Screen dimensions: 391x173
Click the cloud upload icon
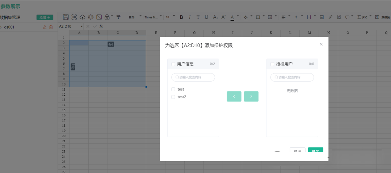pyautogui.click(x=83, y=17)
